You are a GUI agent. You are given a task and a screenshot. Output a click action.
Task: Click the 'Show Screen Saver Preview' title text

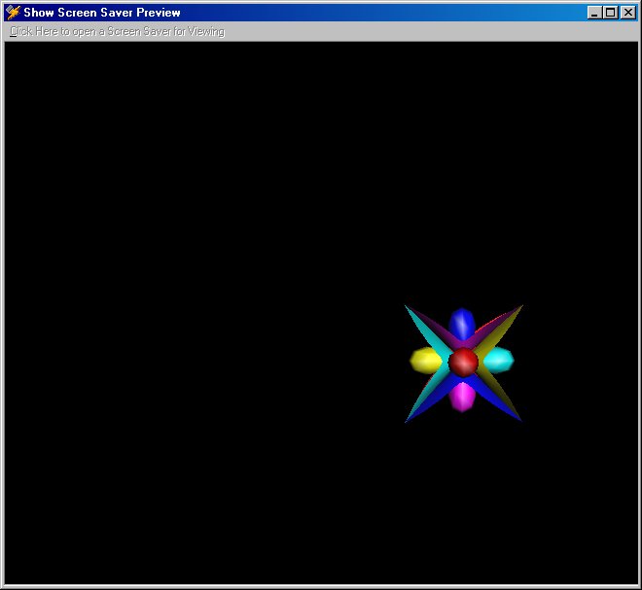pos(102,13)
